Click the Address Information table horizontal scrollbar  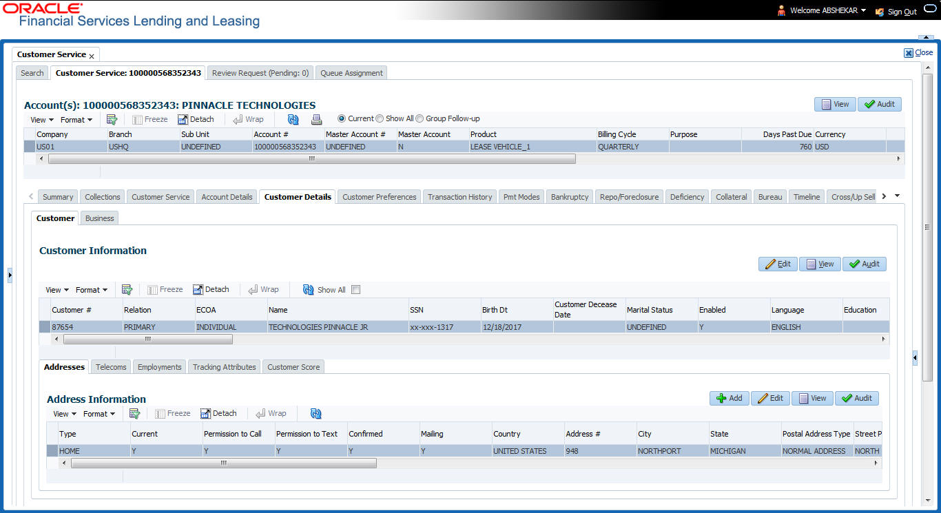223,463
